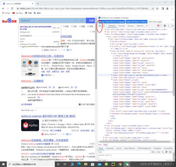The width and height of the screenshot is (176, 167).
Task: Collapse the div id head_wrapper node
Action: point(105,34)
